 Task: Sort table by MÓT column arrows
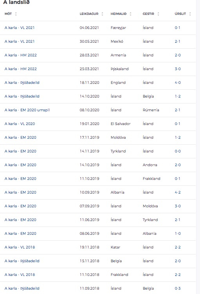pyautogui.click(x=16, y=14)
